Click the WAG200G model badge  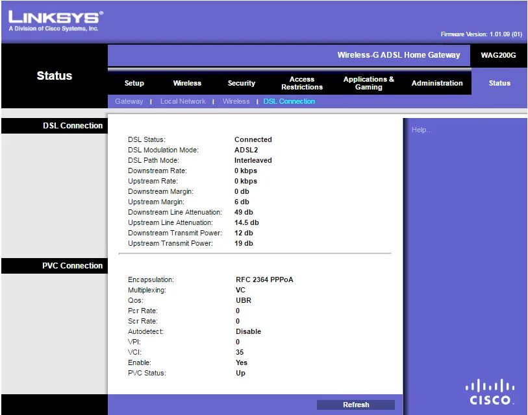500,56
